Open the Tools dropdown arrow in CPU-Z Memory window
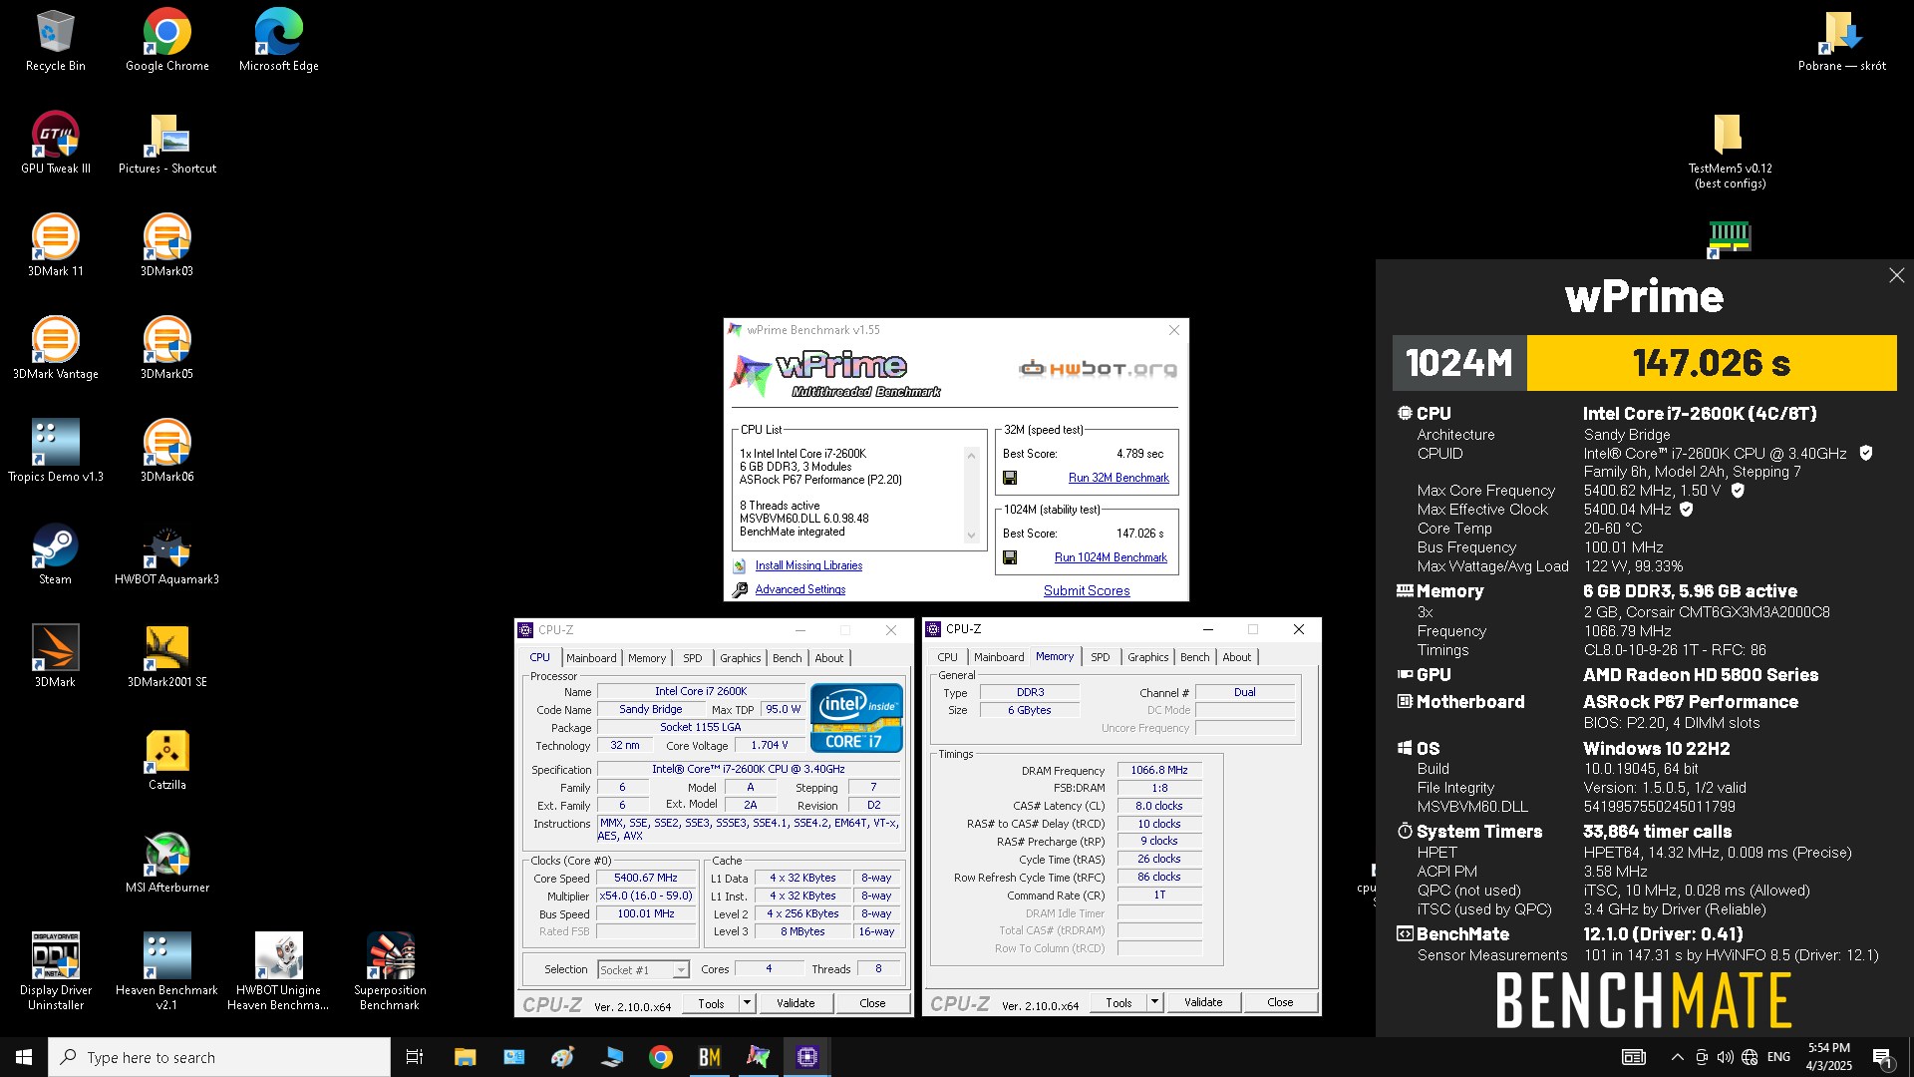This screenshot has height=1077, width=1914. (1154, 1002)
